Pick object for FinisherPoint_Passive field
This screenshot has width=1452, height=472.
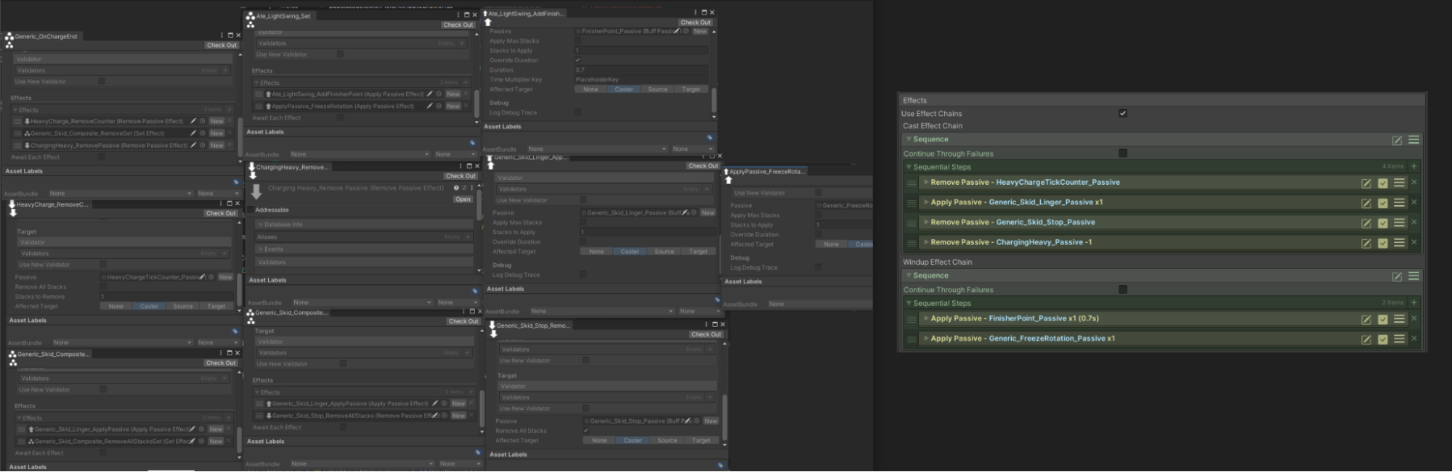click(x=686, y=31)
